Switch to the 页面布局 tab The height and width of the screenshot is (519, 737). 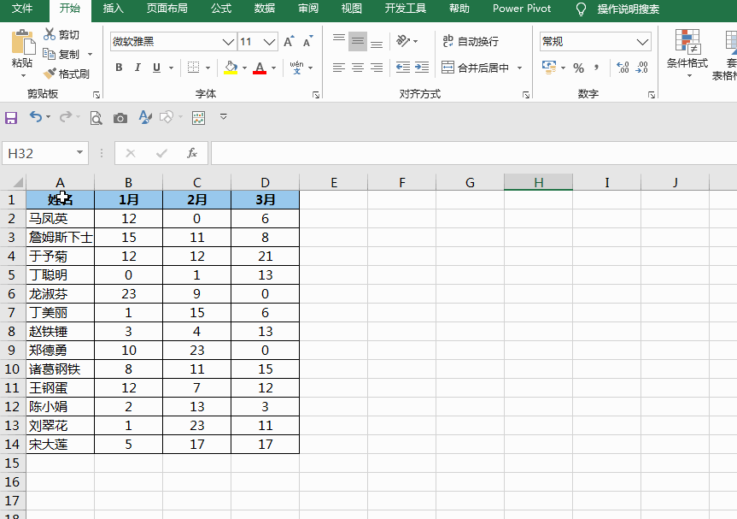point(167,9)
